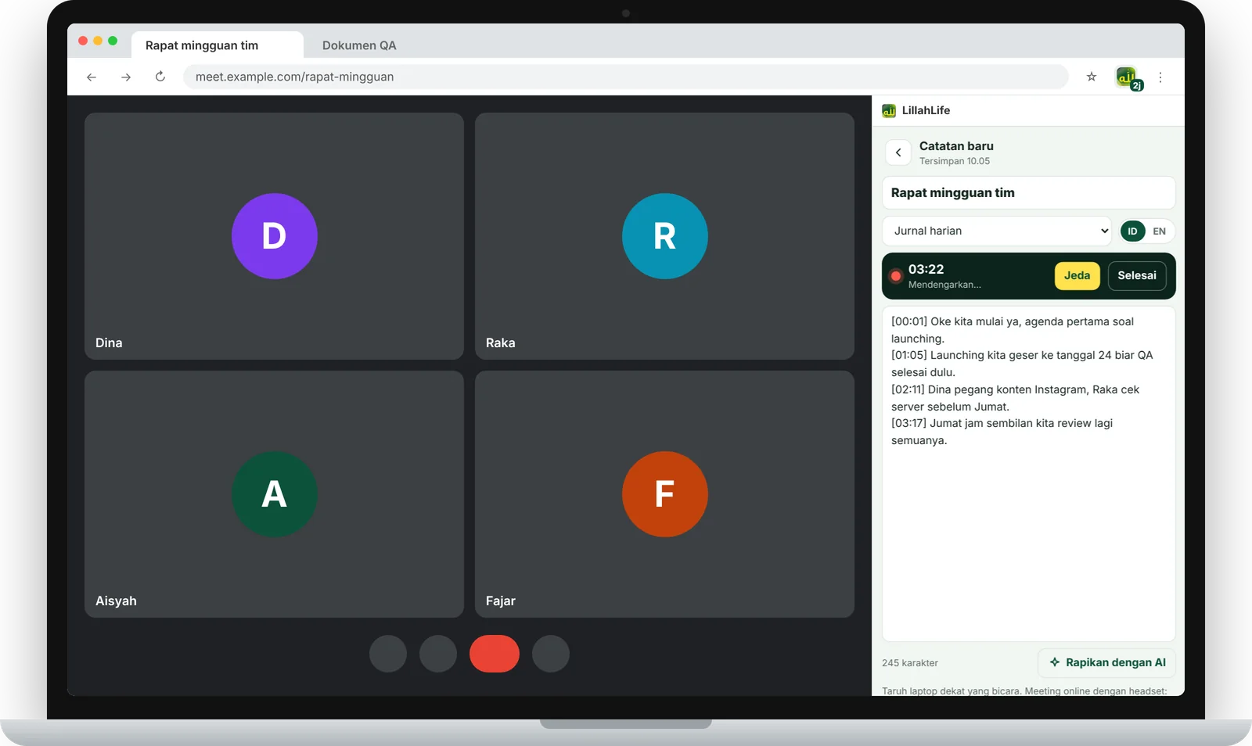This screenshot has height=746, width=1252.
Task: Pause recording with Jeda button
Action: coord(1078,275)
